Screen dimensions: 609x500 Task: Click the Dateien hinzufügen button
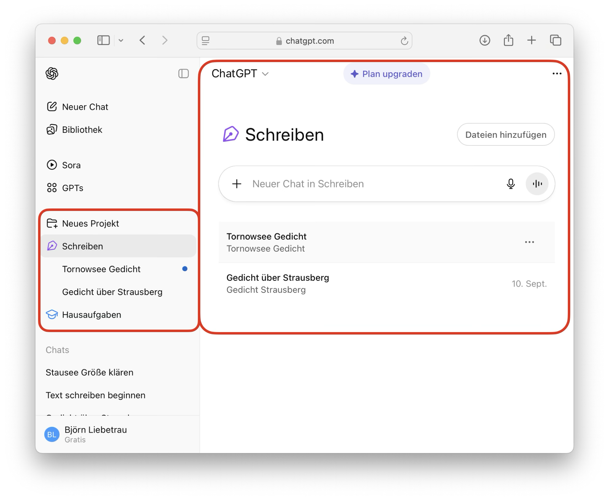[505, 135]
